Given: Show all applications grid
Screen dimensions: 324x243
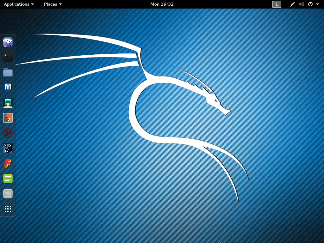Looking at the screenshot, I should pos(8,209).
